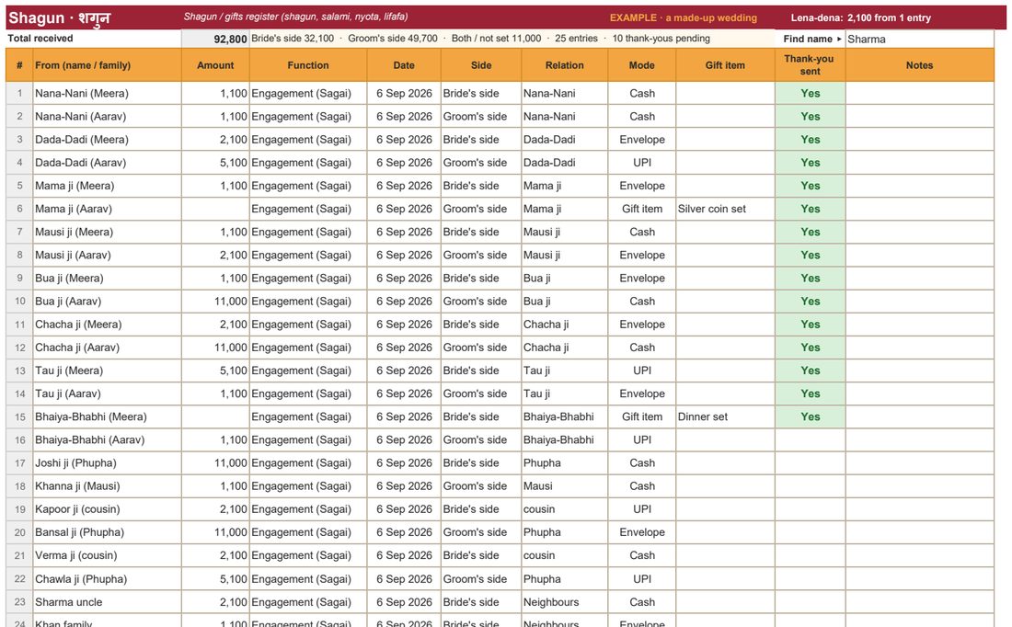This screenshot has height=627, width=1012.
Task: Select the Neighbours relation for Sharma uncle
Action: 565,602
